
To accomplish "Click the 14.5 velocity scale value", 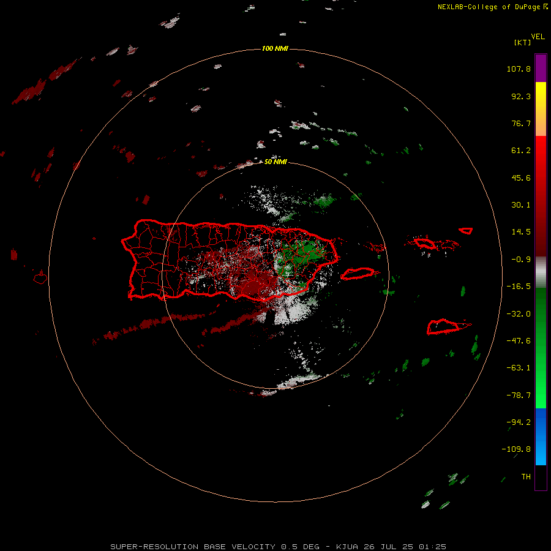I will [521, 232].
